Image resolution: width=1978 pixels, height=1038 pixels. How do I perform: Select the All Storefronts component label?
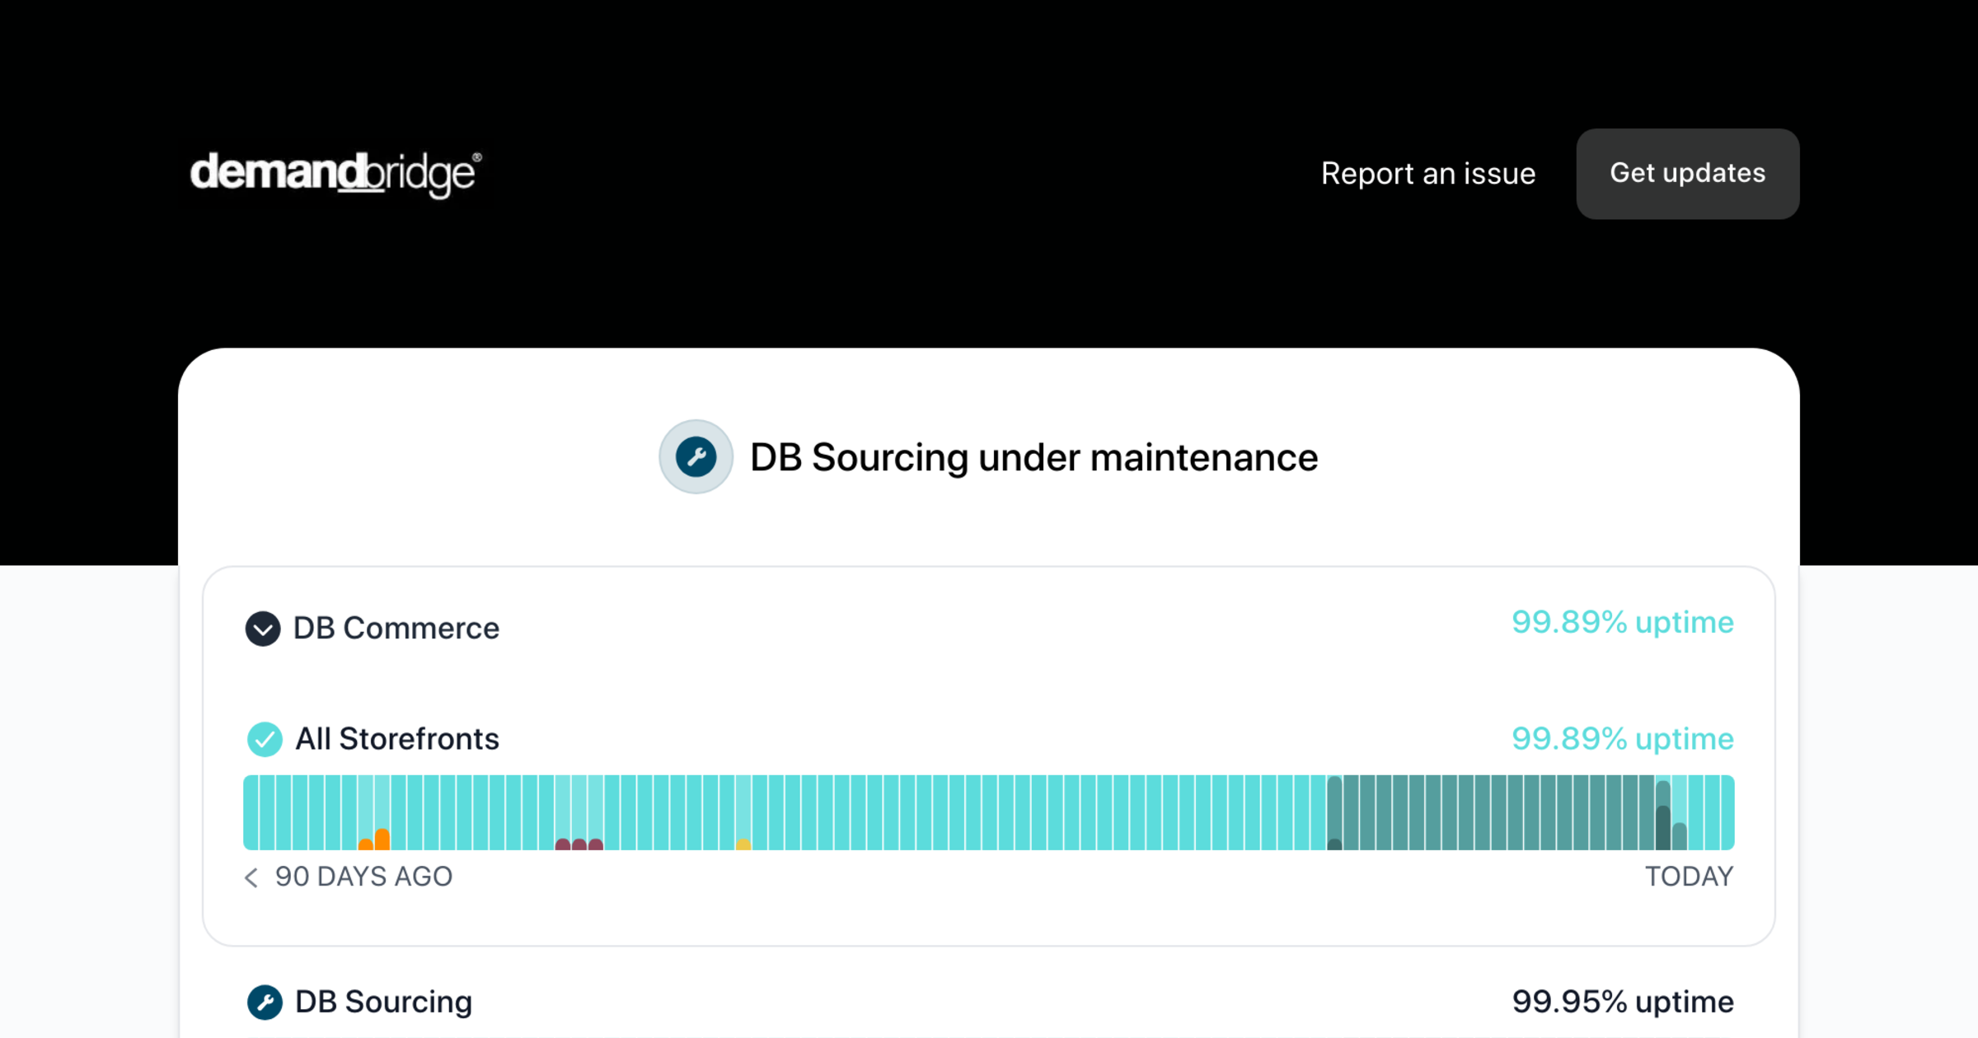pos(397,739)
